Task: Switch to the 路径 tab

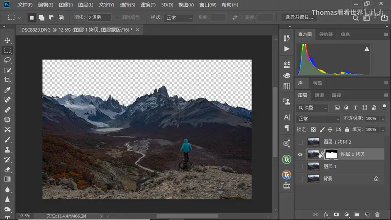Action: [x=336, y=95]
